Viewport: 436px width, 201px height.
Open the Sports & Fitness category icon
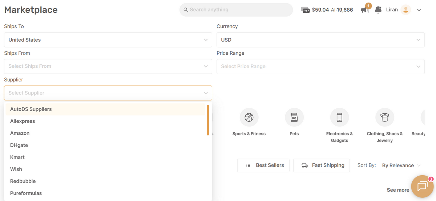click(249, 117)
